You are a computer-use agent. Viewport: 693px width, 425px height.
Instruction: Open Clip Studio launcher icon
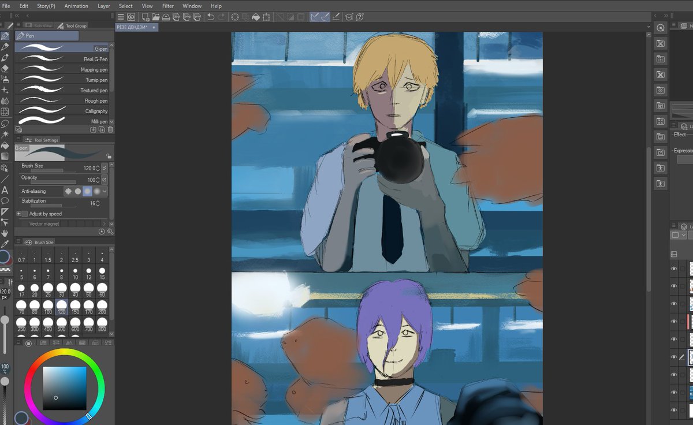coord(131,17)
